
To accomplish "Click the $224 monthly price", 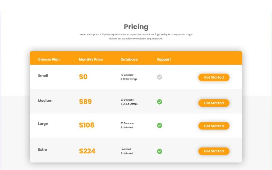I will (87, 151).
